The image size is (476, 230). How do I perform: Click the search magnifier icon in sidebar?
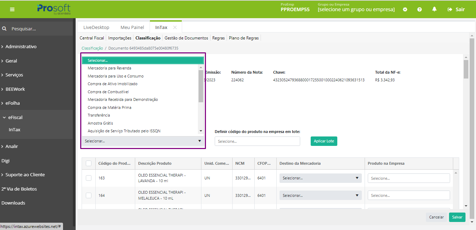pos(4,29)
